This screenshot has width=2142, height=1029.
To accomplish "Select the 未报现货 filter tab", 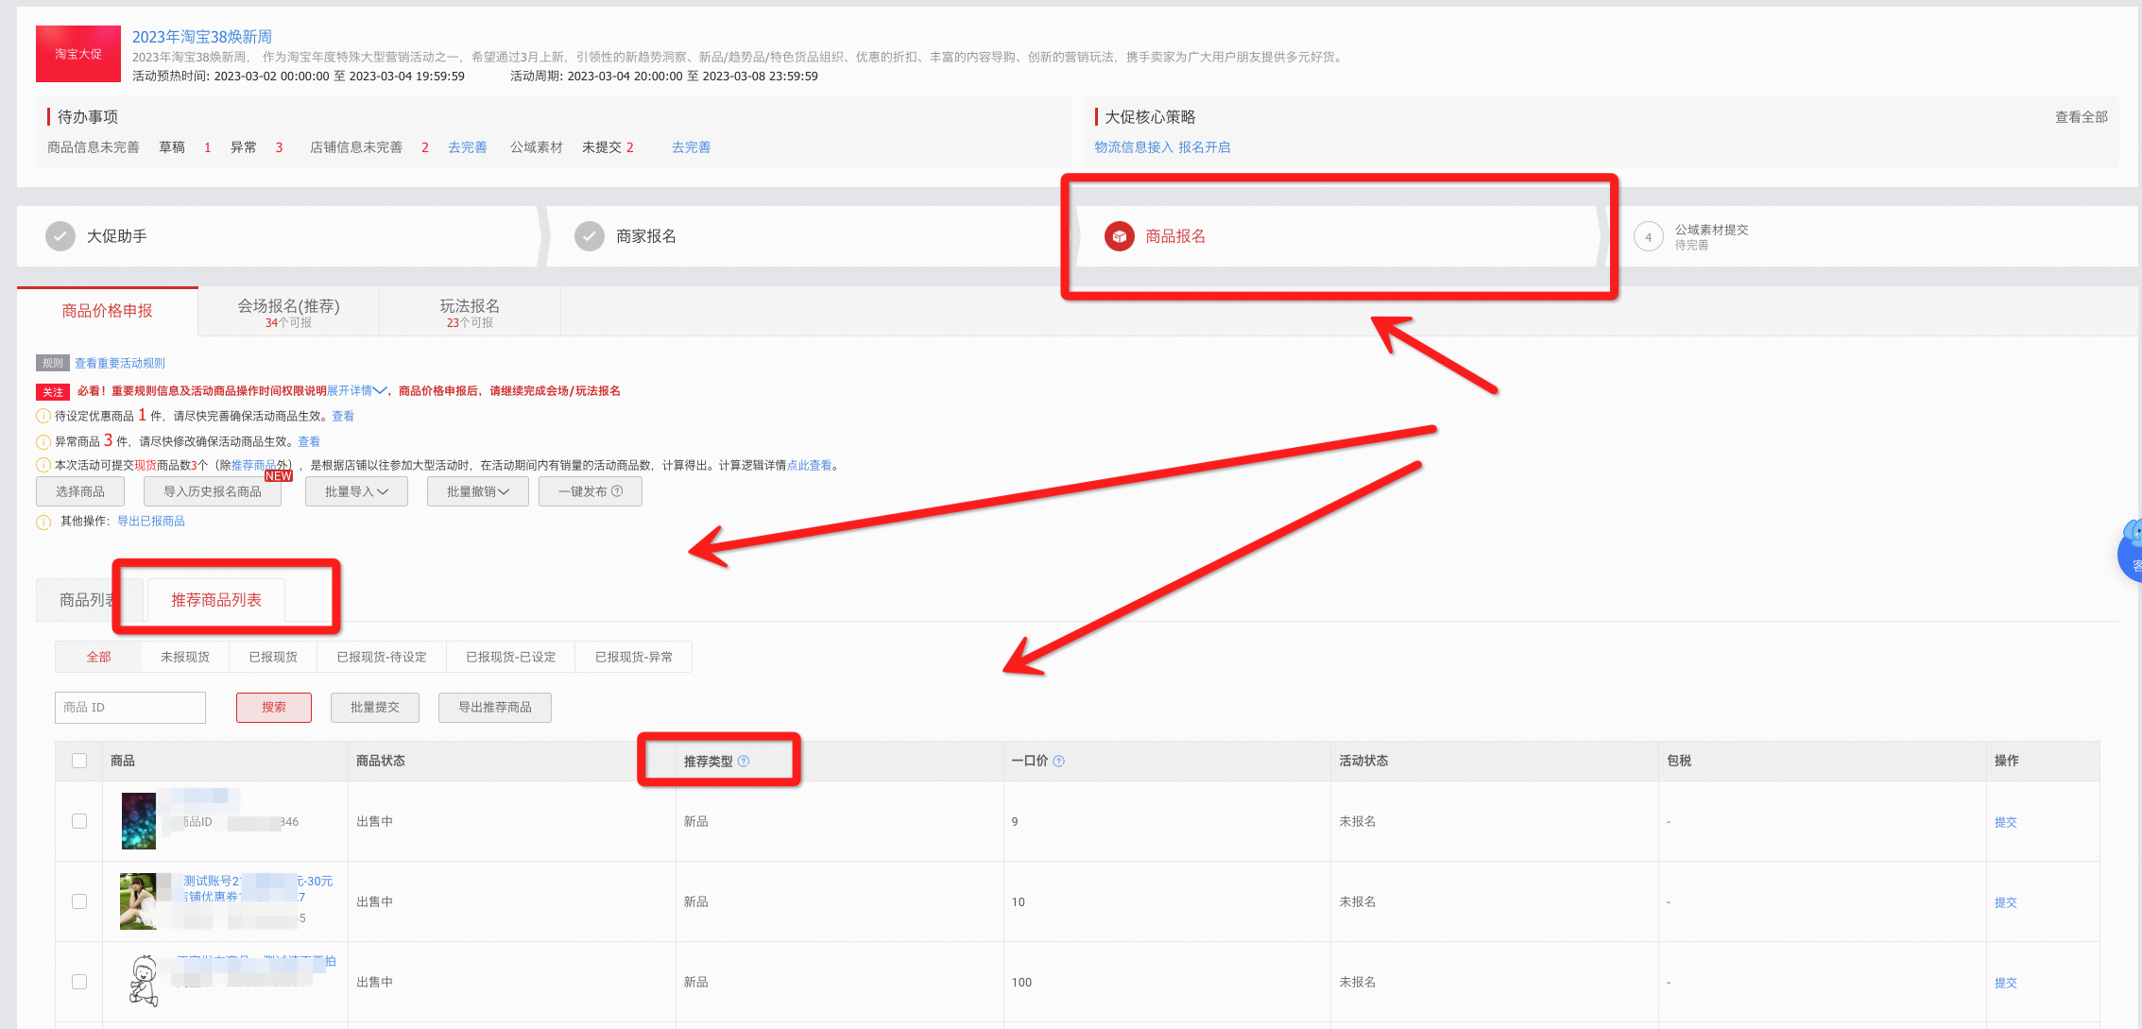I will click(x=185, y=657).
